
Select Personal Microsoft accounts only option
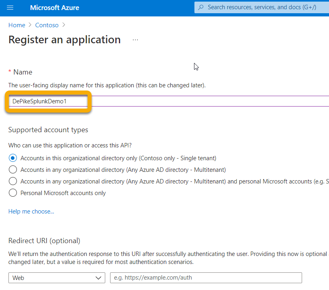13,193
